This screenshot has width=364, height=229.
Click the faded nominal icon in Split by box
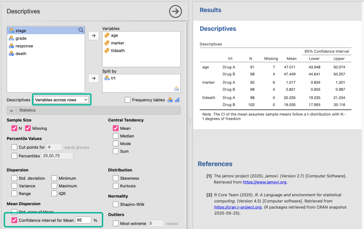coord(176,89)
